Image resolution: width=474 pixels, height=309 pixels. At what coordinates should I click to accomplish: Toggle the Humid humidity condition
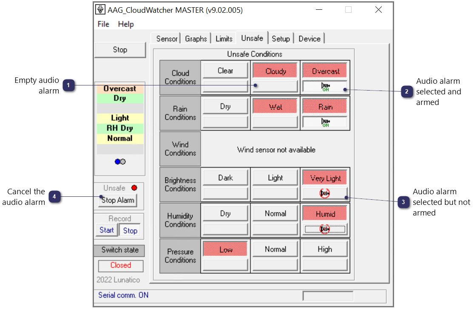click(x=325, y=214)
